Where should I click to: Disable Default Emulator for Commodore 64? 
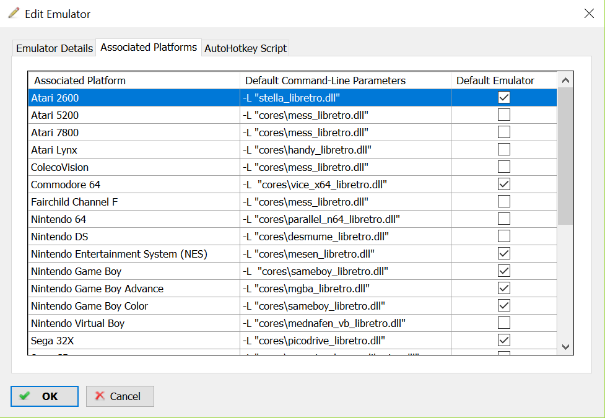coord(504,184)
